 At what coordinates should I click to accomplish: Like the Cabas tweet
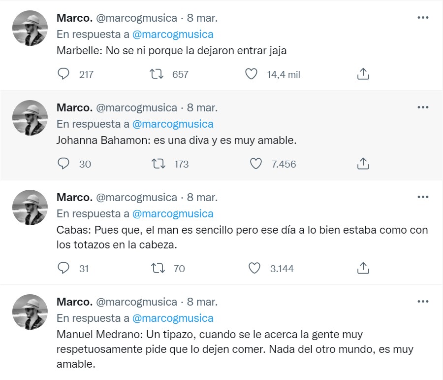[x=254, y=268]
